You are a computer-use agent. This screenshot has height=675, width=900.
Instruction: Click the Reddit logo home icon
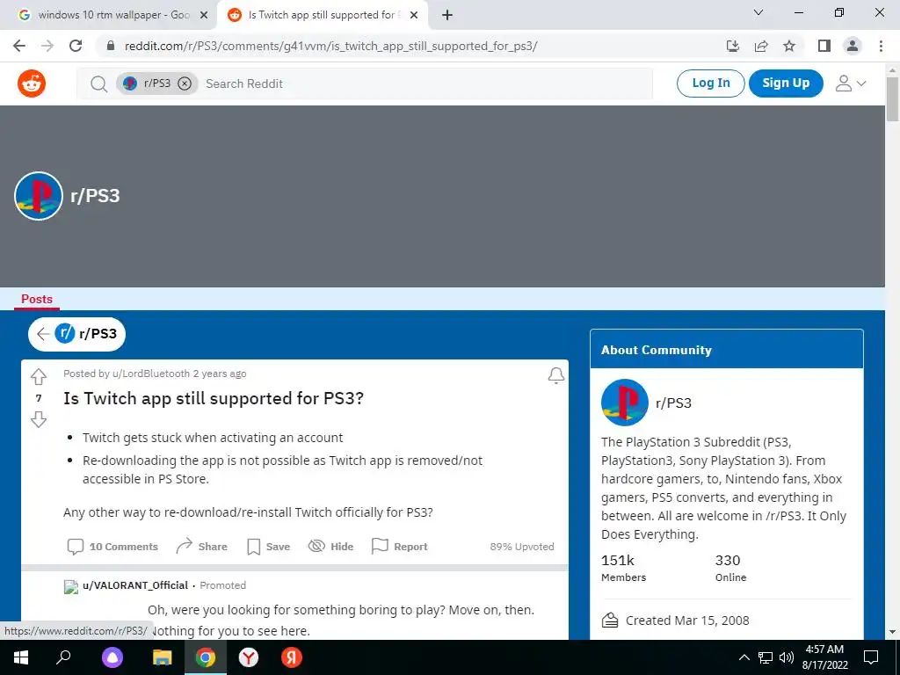coord(32,83)
